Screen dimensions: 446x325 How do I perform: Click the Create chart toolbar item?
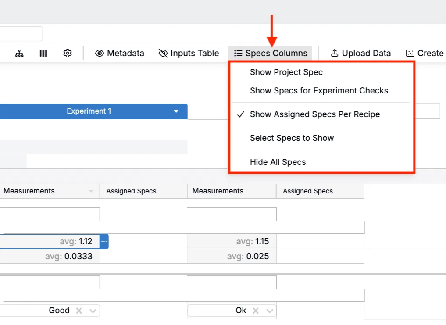point(425,53)
